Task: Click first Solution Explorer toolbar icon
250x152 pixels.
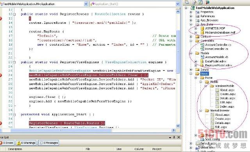Action: tap(187, 2)
